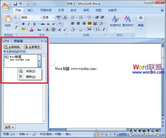Open the Editing find group
This screenshot has height=138, width=166.
coord(141,22)
